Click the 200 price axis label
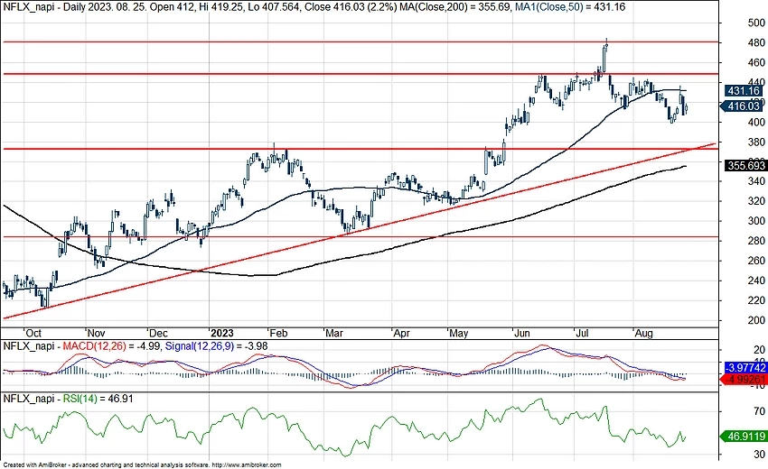The height and width of the screenshot is (469, 768). (x=756, y=320)
